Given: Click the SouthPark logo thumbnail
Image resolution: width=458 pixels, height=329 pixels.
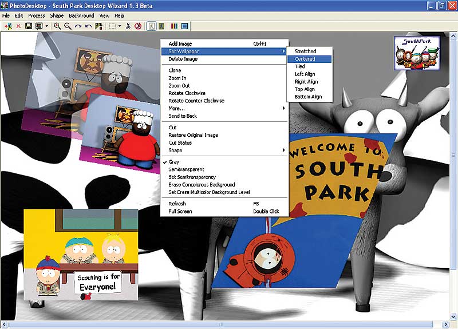Looking at the screenshot, I should pos(417,53).
